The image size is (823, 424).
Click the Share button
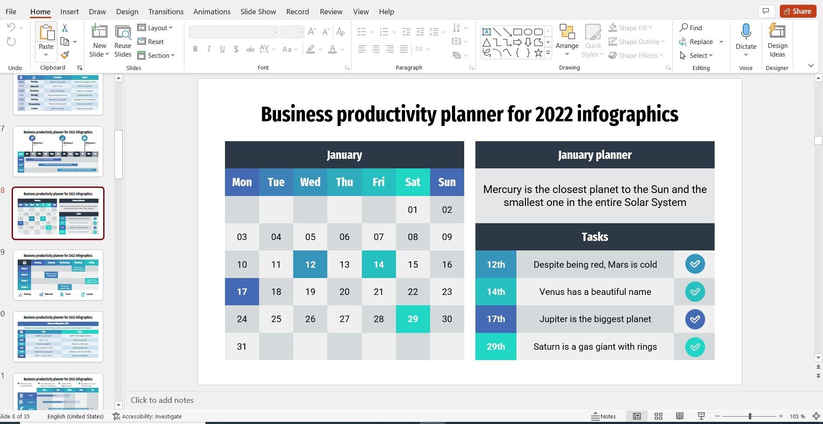click(798, 11)
